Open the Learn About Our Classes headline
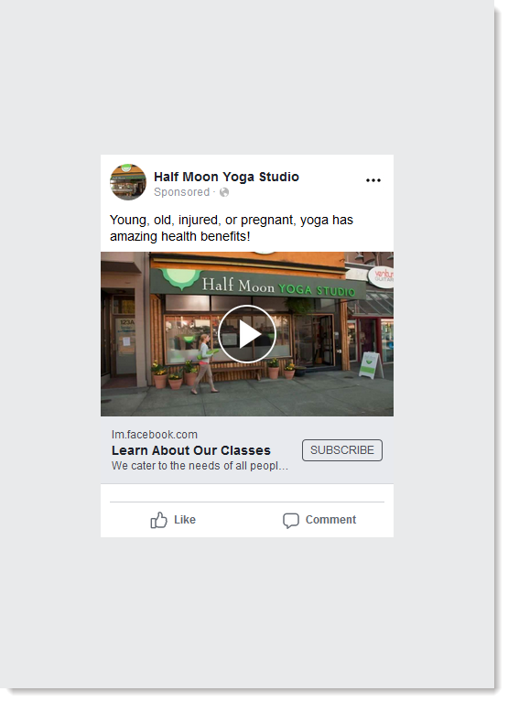 coord(191,450)
